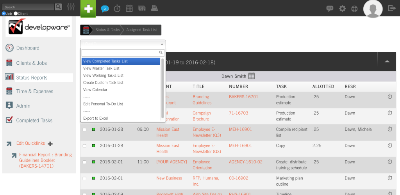Open Time & Expenses in sidebar

(x=35, y=91)
